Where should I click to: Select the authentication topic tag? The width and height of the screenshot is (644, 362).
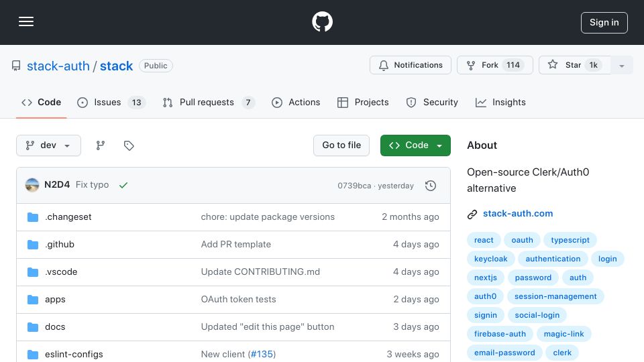(x=553, y=259)
